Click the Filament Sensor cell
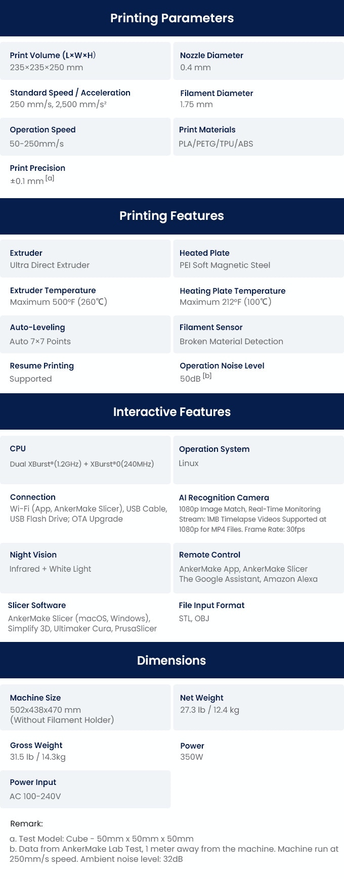Screen dimensions: 344x879 (259, 334)
